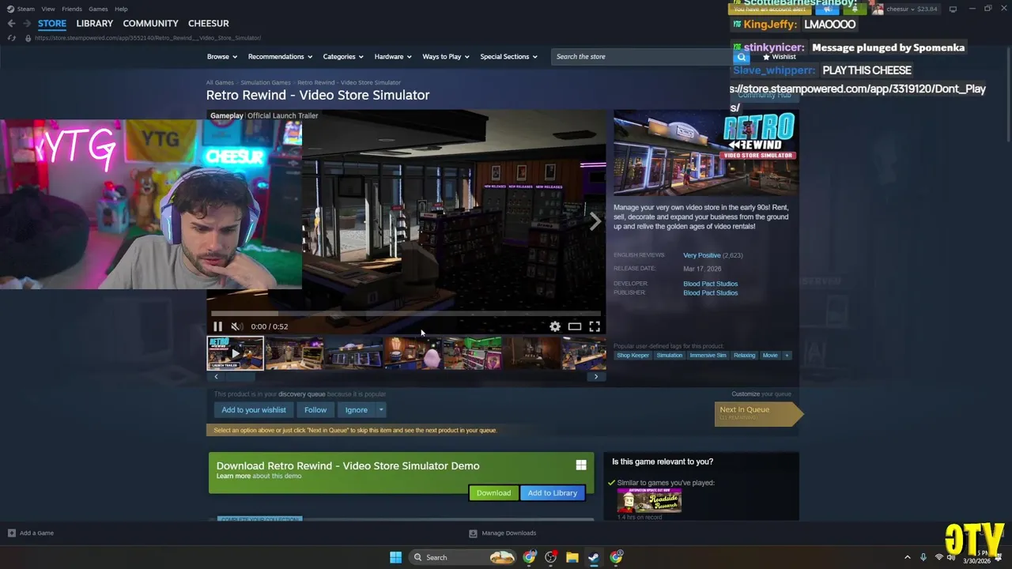Go back using Steam back arrow

tap(11, 24)
